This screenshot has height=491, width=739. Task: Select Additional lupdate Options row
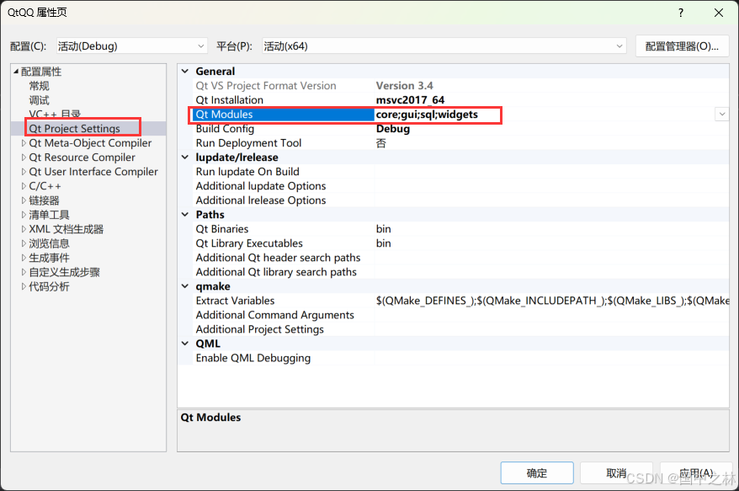tap(460, 186)
